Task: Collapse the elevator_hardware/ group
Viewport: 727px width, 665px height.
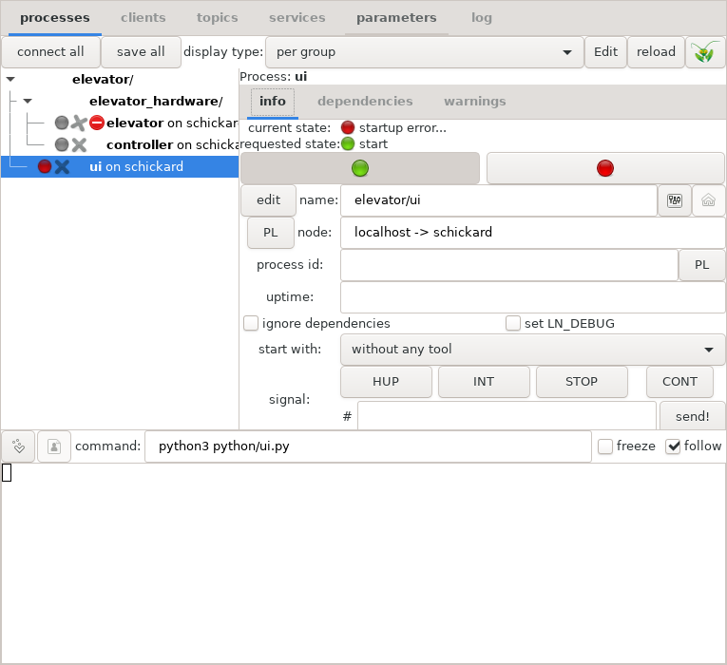Action: click(28, 101)
